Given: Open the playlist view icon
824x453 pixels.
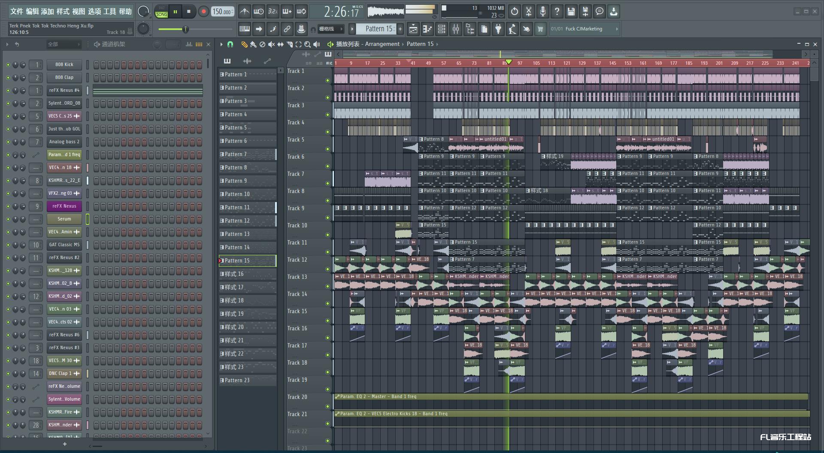Looking at the screenshot, I should point(413,29).
